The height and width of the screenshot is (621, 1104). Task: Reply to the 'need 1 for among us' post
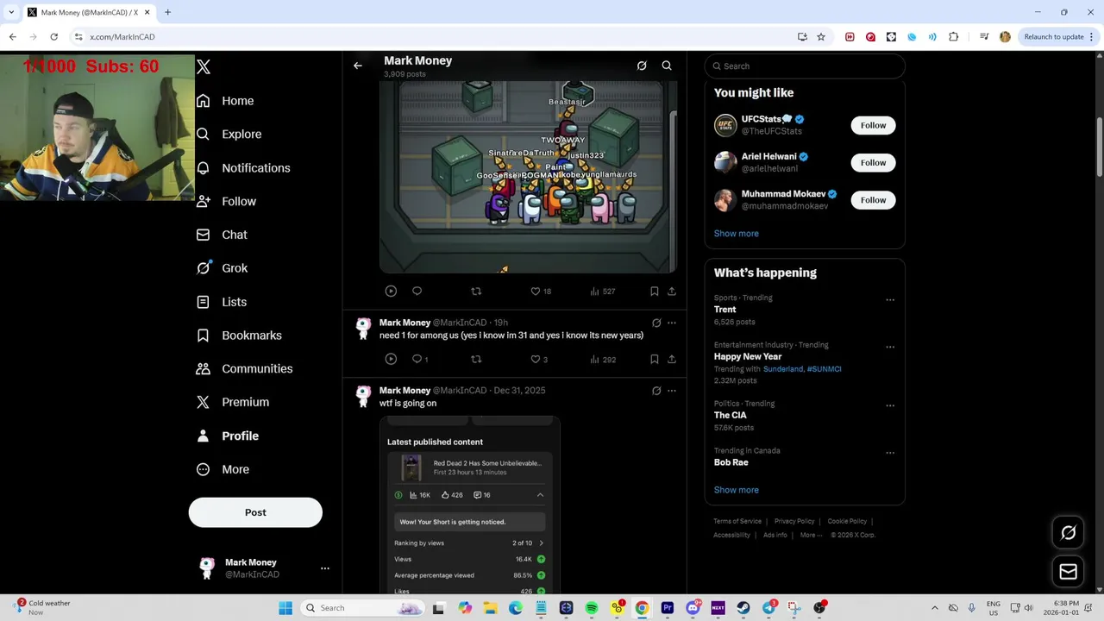[420, 359]
